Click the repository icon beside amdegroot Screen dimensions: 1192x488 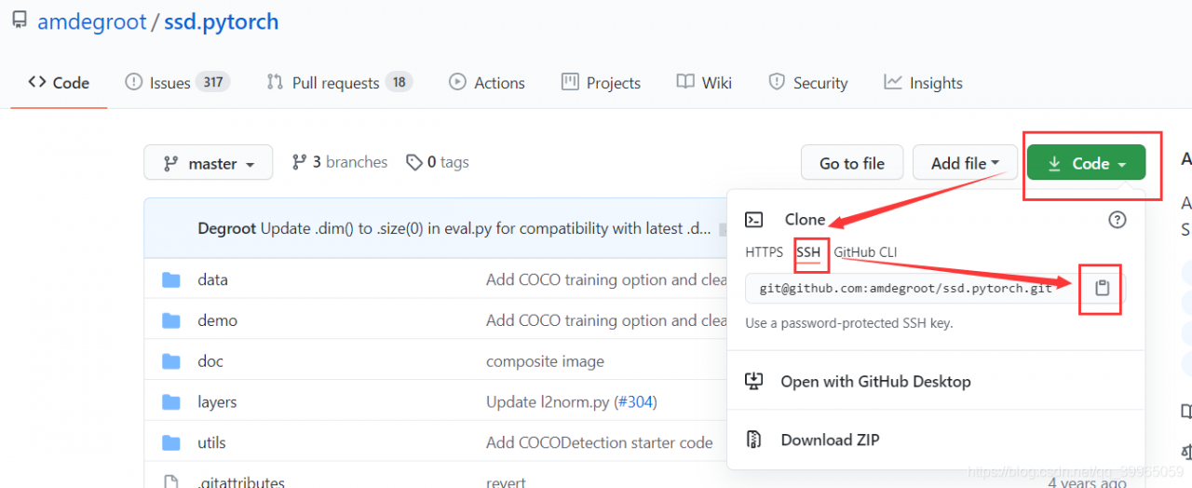coord(20,20)
